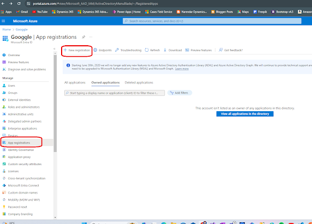Open the Blogger: Posts bookmark

pos(222,12)
